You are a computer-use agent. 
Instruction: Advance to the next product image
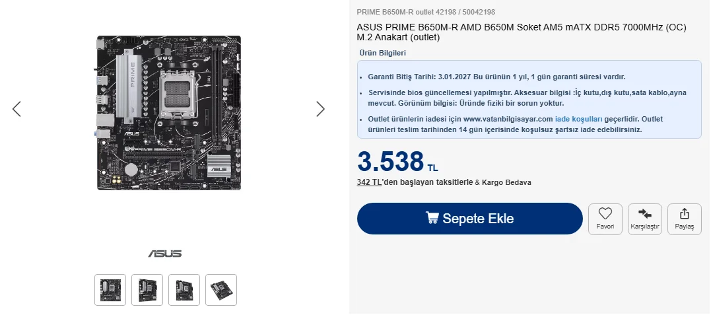[x=320, y=109]
